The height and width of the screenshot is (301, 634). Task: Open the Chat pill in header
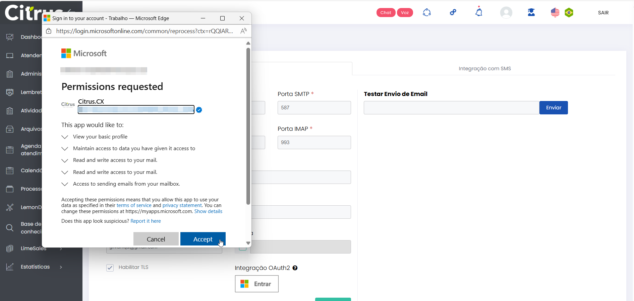386,13
